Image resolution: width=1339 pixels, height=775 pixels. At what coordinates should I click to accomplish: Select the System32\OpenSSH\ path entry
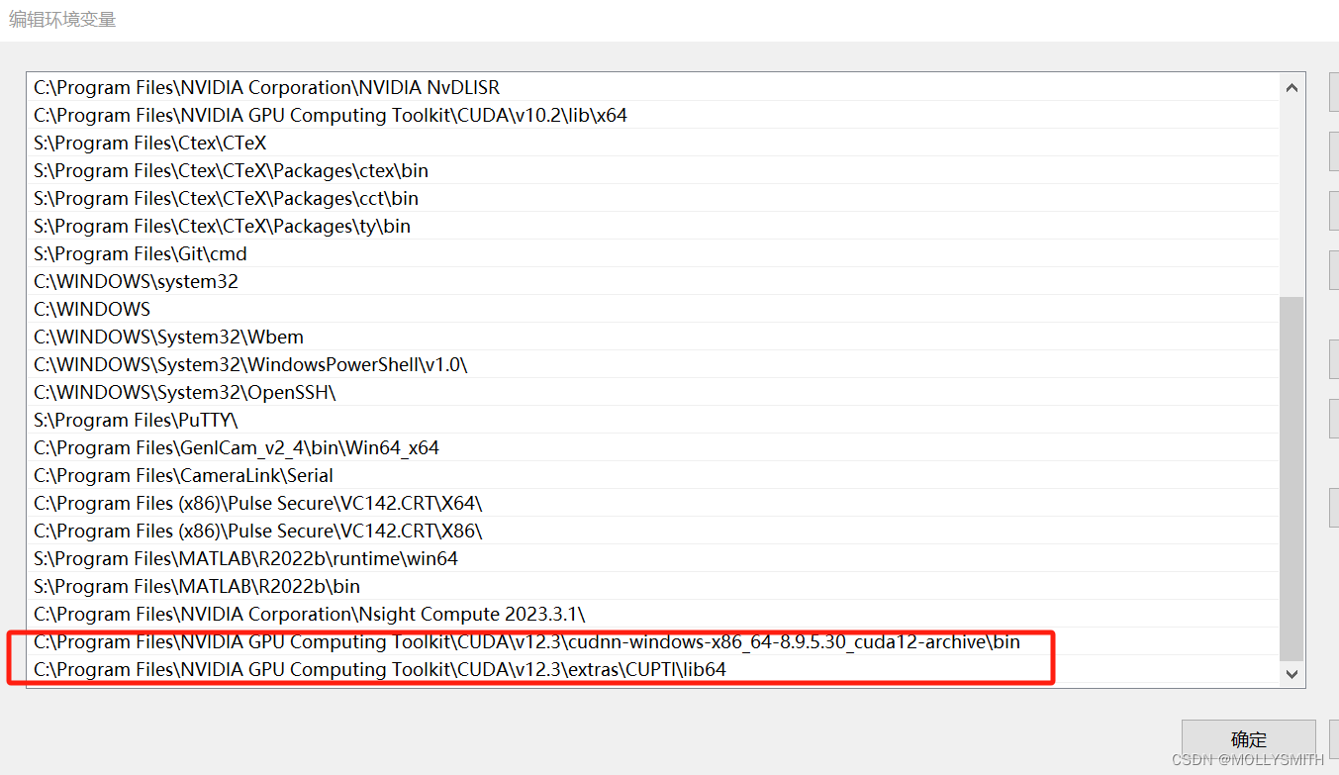coord(653,392)
